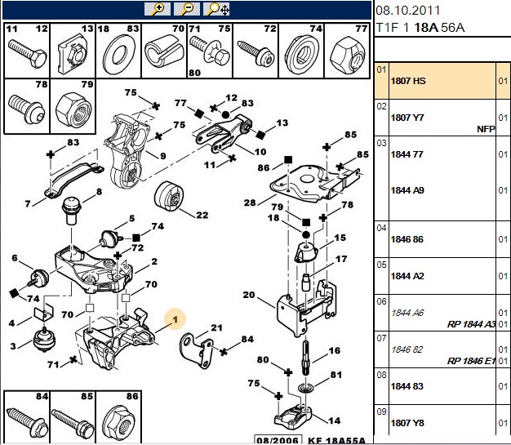Viewport: 511px width, 445px height.
Task: Select superseded part number 1844 A6
Action: tap(407, 313)
